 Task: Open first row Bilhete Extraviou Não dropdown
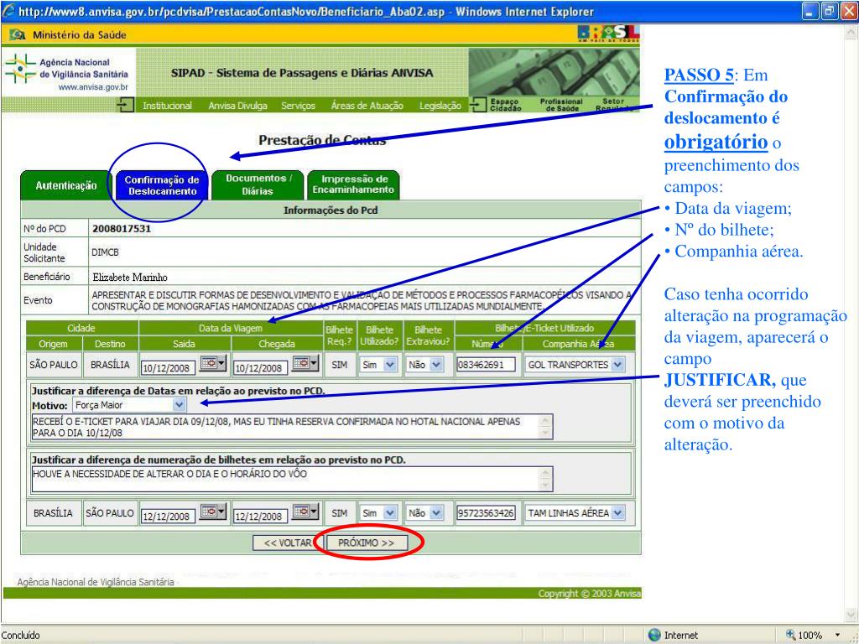[435, 365]
